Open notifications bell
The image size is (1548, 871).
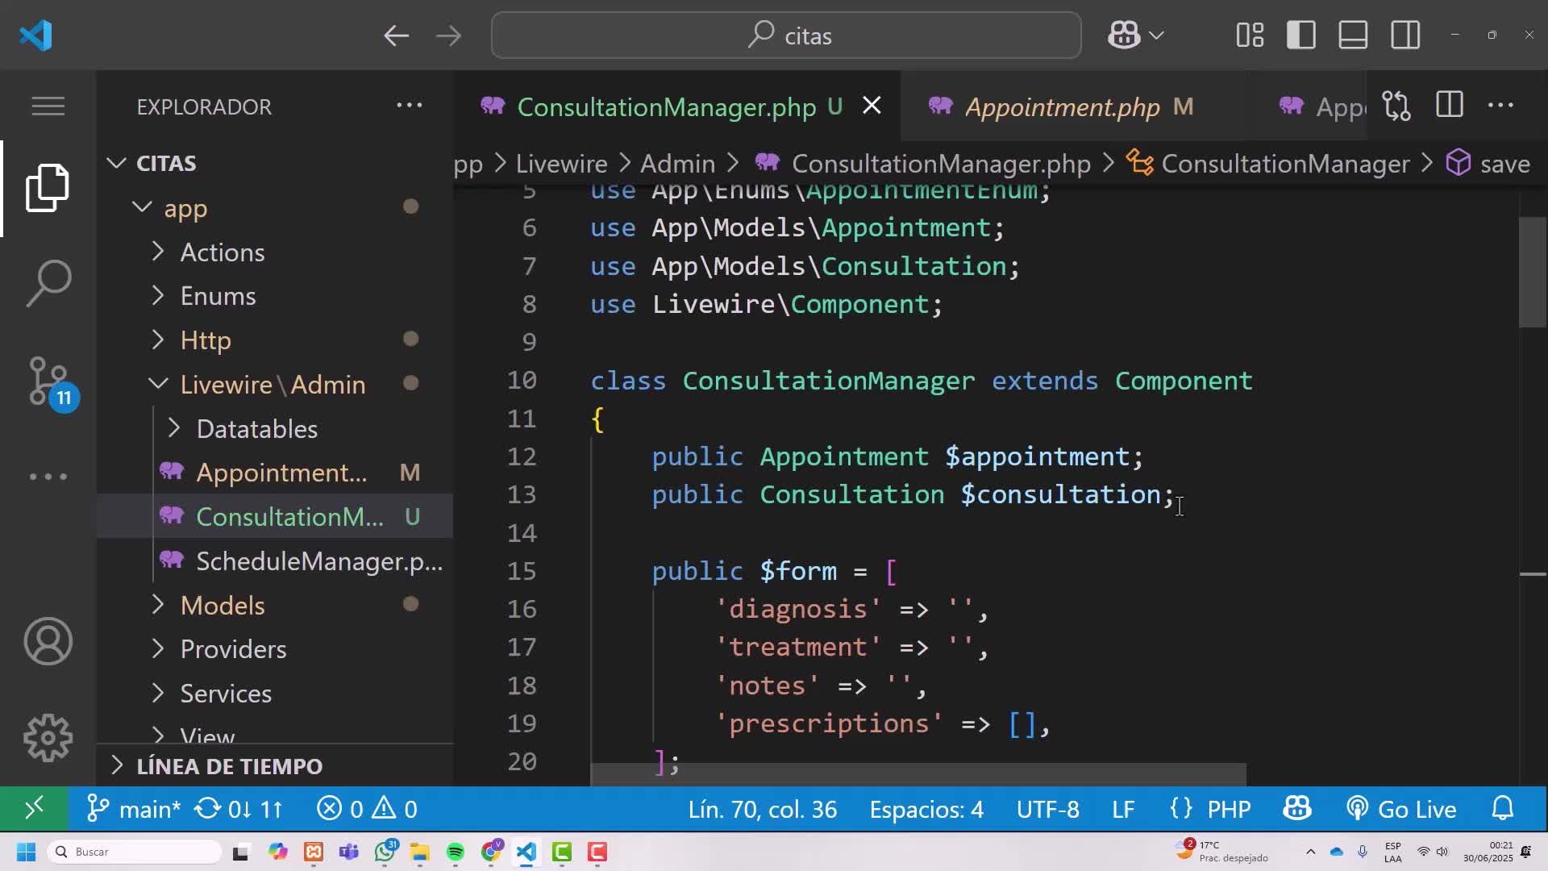coord(1503,808)
